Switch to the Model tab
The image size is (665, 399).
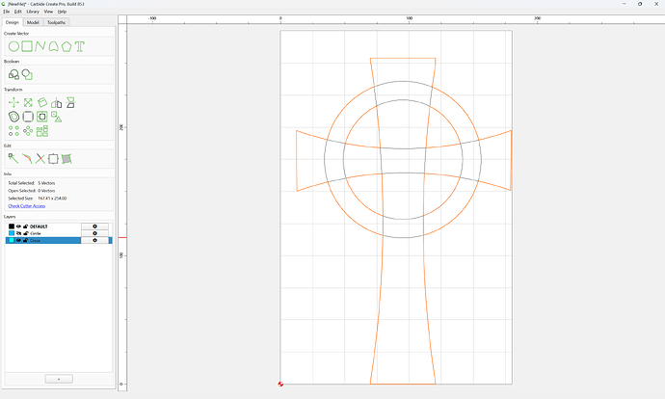(x=33, y=22)
